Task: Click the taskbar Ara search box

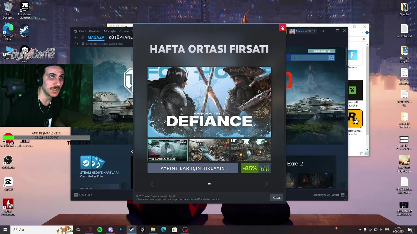Action: [42, 230]
